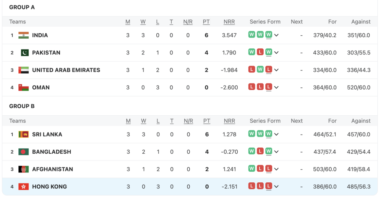
Task: Click the India flag icon
Action: [23, 35]
